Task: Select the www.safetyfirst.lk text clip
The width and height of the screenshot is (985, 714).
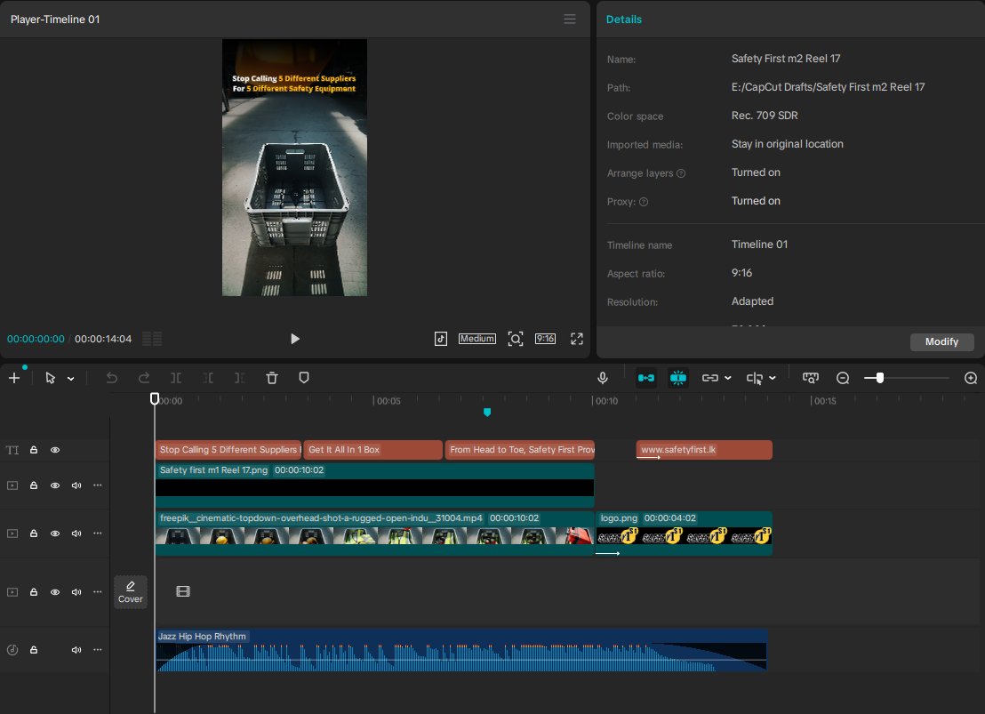Action: (704, 450)
